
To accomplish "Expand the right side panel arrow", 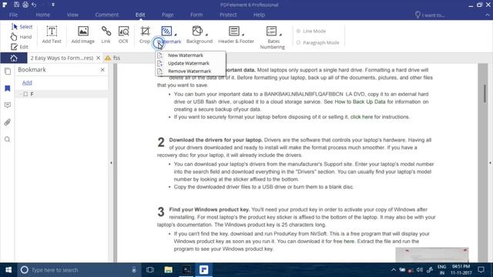I will click(490, 163).
